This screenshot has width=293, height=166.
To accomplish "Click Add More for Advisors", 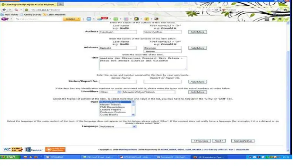I will click(x=198, y=48).
